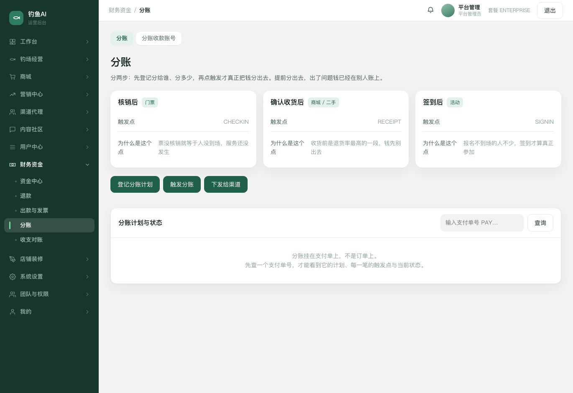The width and height of the screenshot is (573, 393).
Task: Select 分账 in the sidebar submenu
Action: [49, 225]
